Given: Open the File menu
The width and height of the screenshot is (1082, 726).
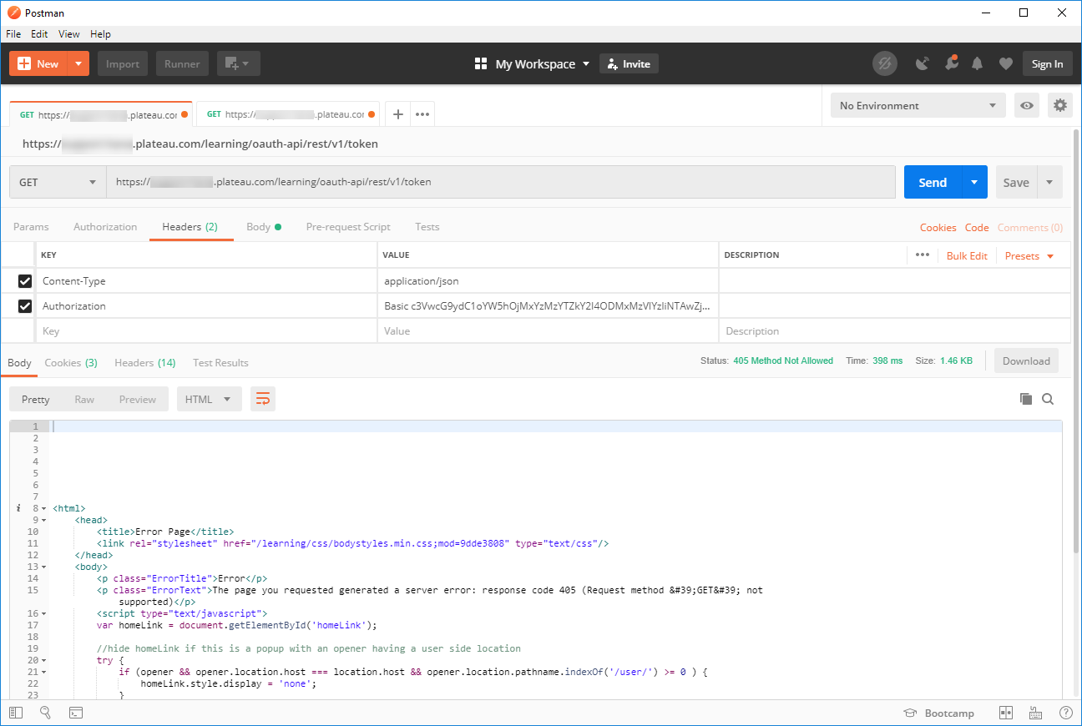Looking at the screenshot, I should [13, 34].
